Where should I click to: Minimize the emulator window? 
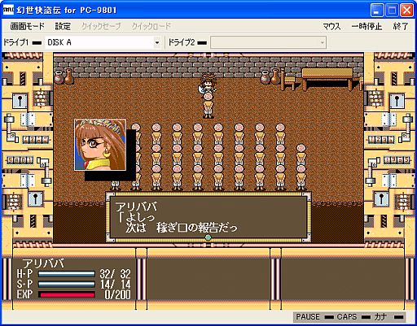[x=377, y=11]
